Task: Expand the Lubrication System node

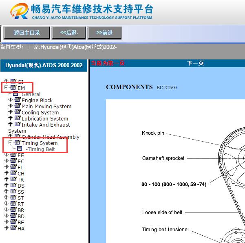Action: point(10,118)
